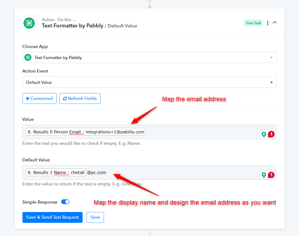This screenshot has height=236, width=299.
Task: Click the Text Formatter icon inside Choose App box
Action: pyautogui.click(x=28, y=57)
